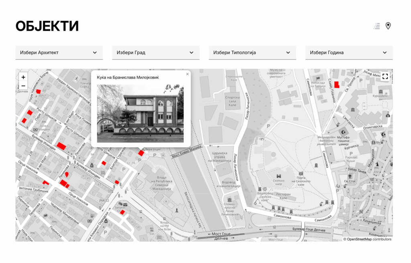Click the Ресторан Кале label
411x263 pixels.
[283, 196]
